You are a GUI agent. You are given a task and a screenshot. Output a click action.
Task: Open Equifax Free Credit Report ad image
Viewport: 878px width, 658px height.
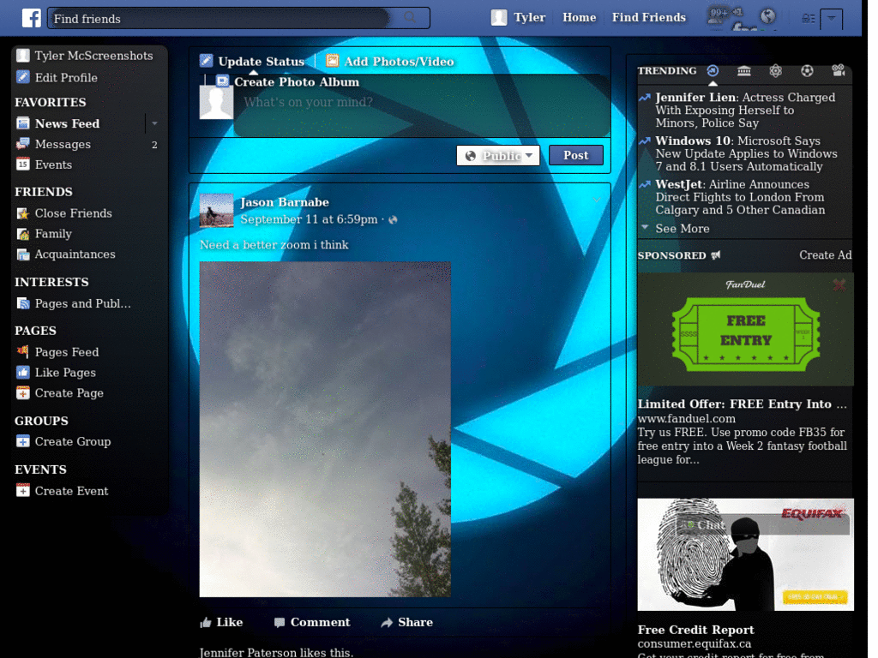(745, 554)
